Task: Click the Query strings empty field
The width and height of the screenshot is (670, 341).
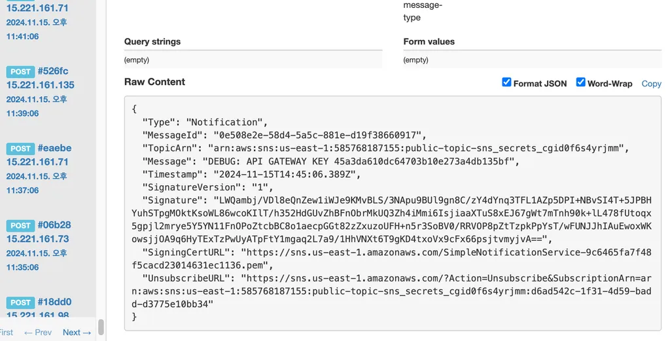Action: coord(253,60)
